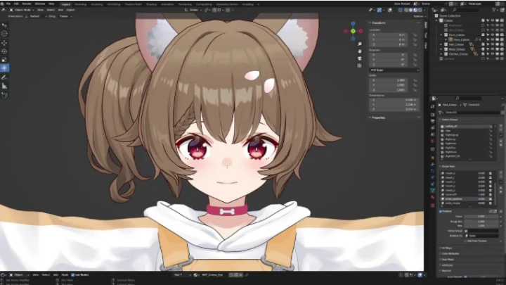Collapse the Transform panel
The width and height of the screenshot is (506, 285).
pos(378,23)
